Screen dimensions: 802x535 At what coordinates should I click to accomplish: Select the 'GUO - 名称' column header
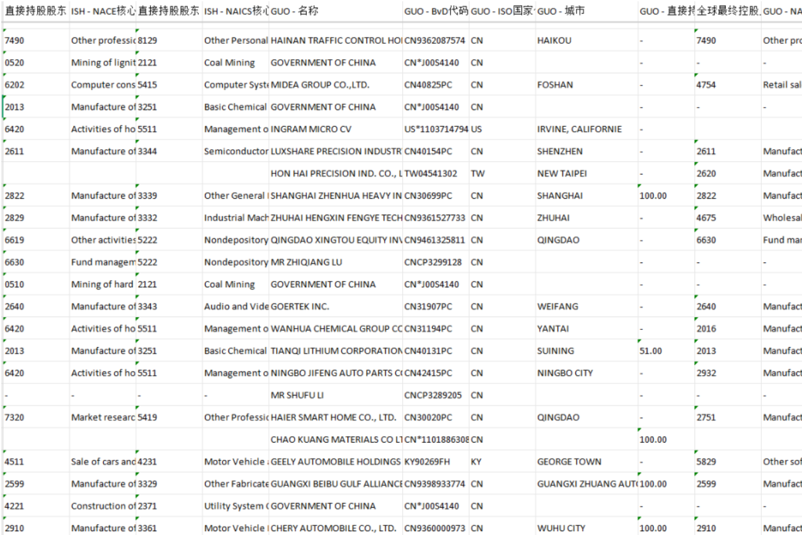click(x=335, y=11)
